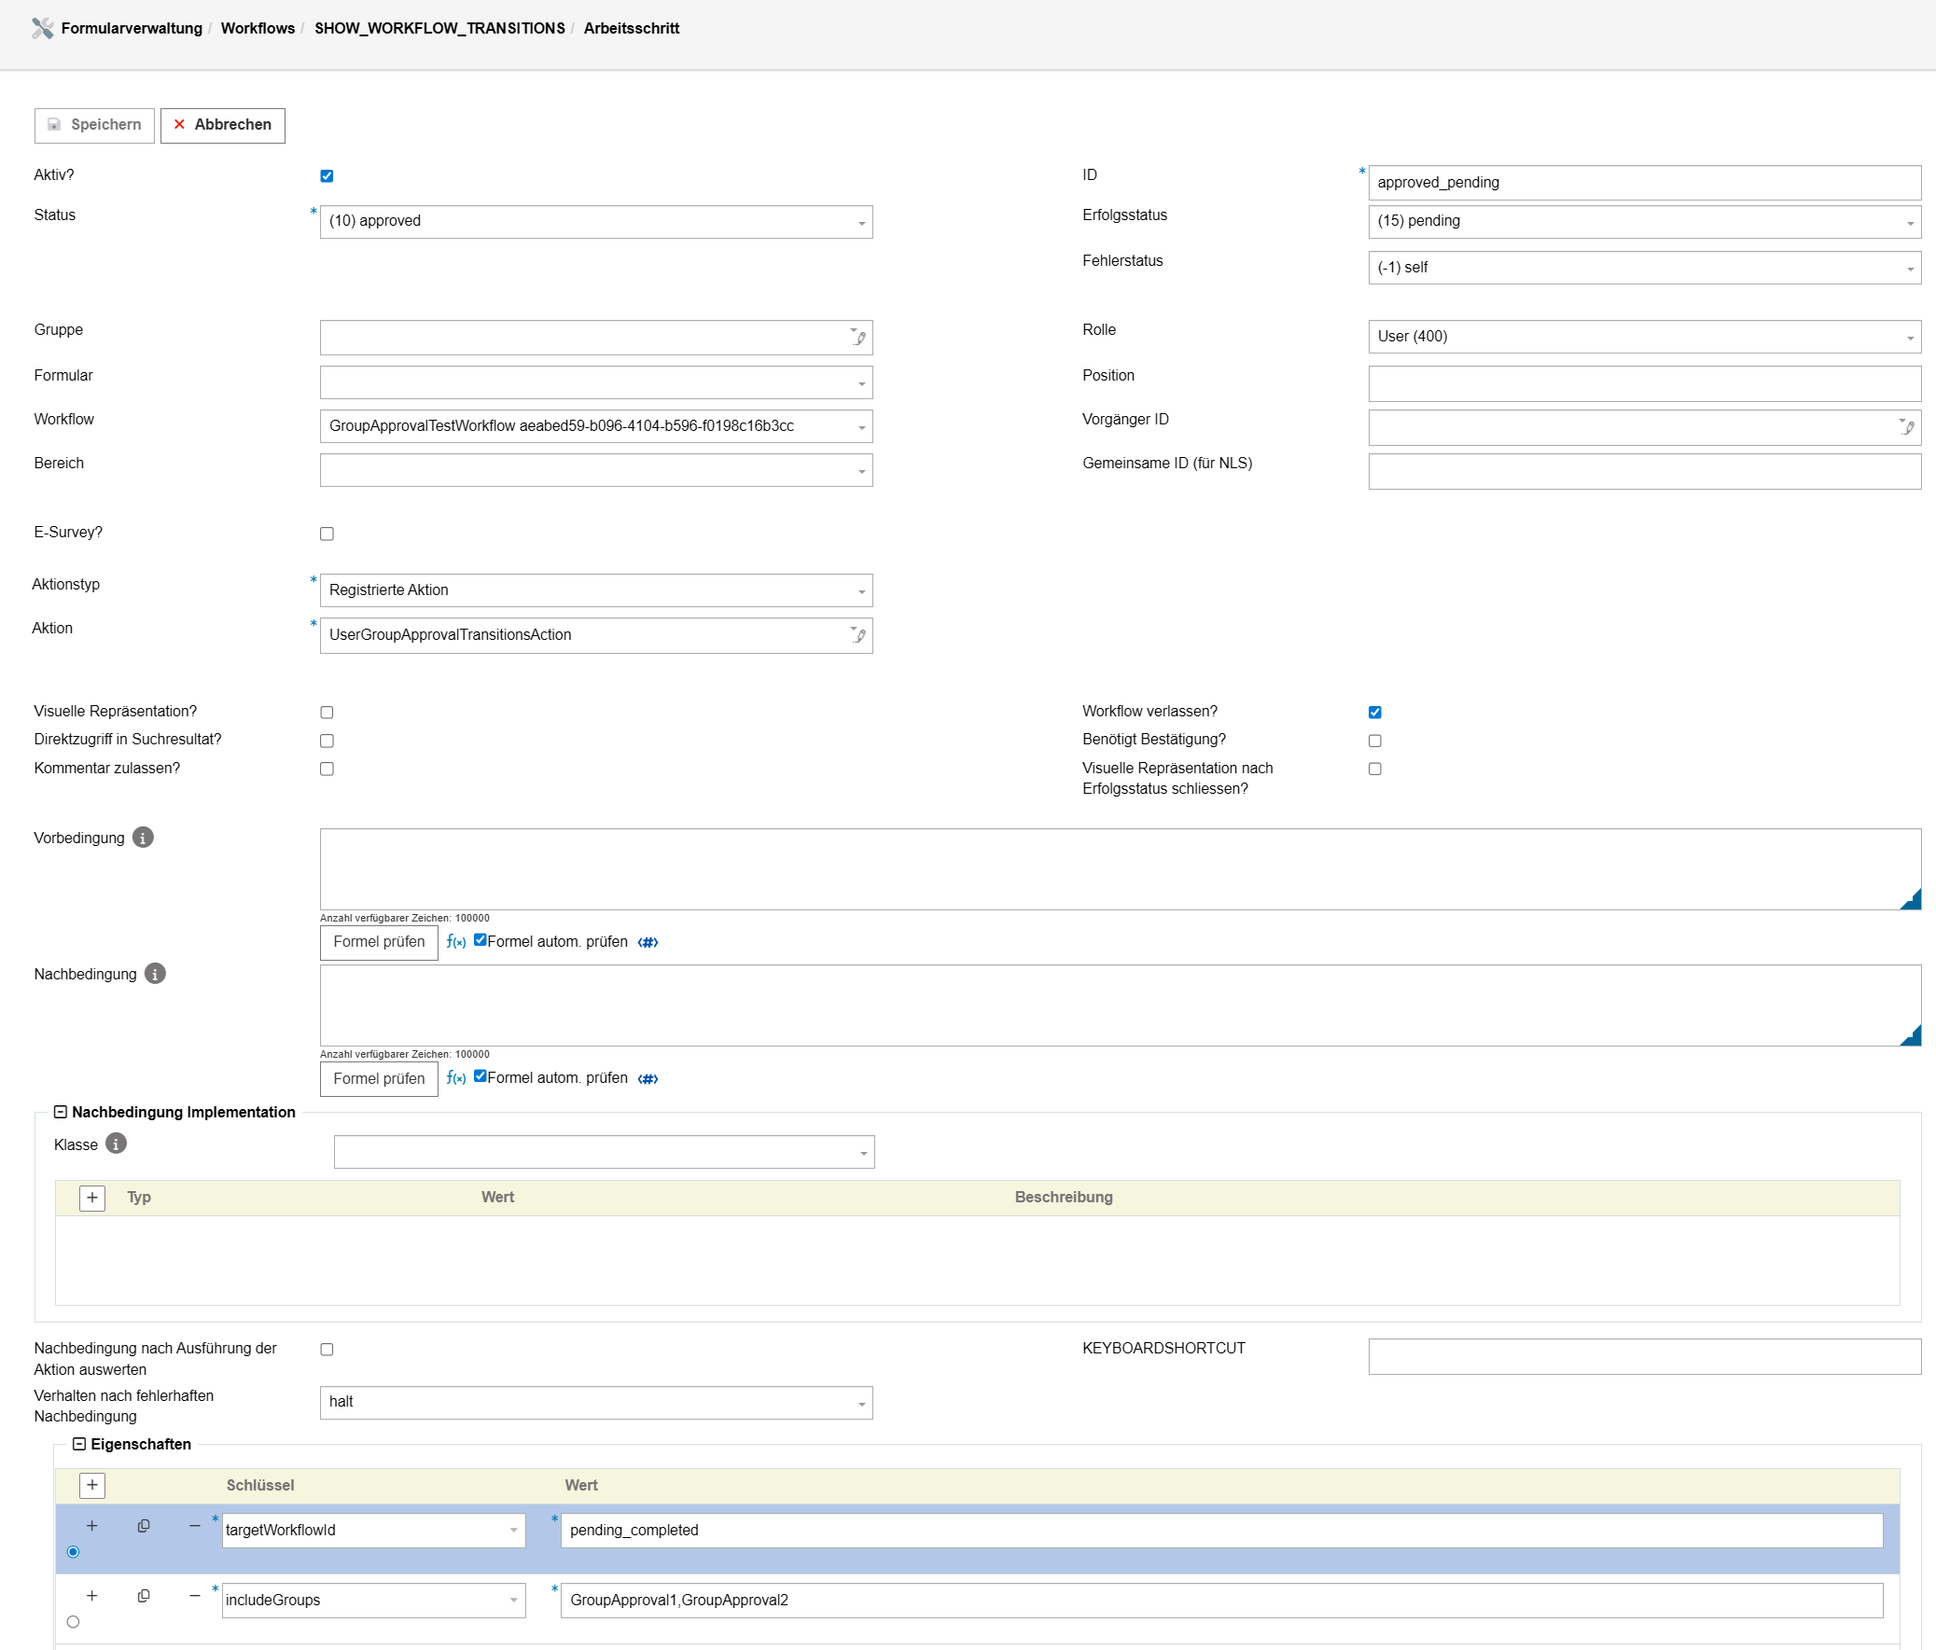Open Nachbedingung info icon

155,974
